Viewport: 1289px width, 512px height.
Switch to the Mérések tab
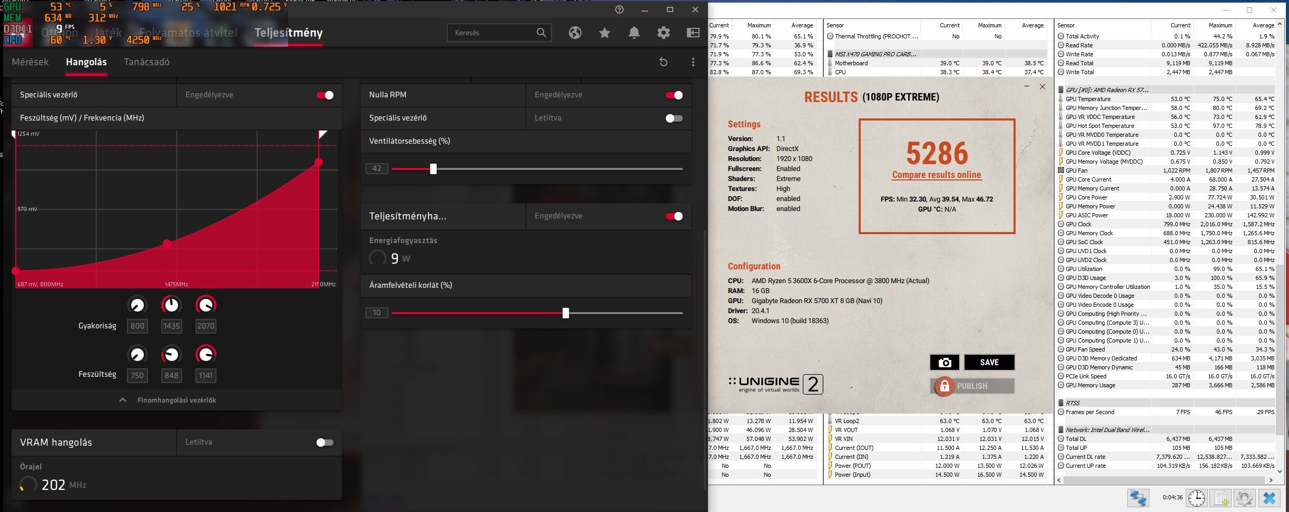(30, 62)
